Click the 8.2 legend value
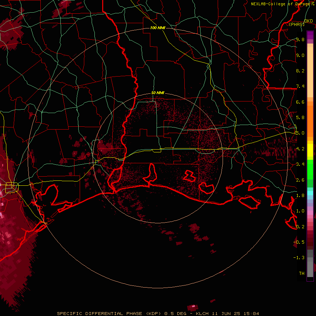Screen dimensions: 316x316 click(x=300, y=71)
